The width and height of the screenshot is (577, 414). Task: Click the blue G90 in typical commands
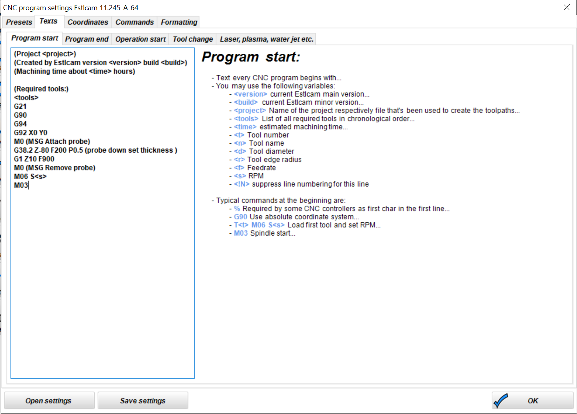pos(241,217)
